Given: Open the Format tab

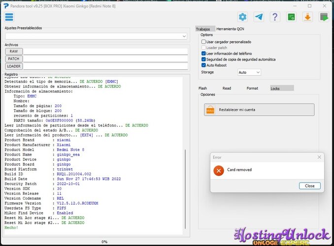Looking at the screenshot, I should point(252,88).
